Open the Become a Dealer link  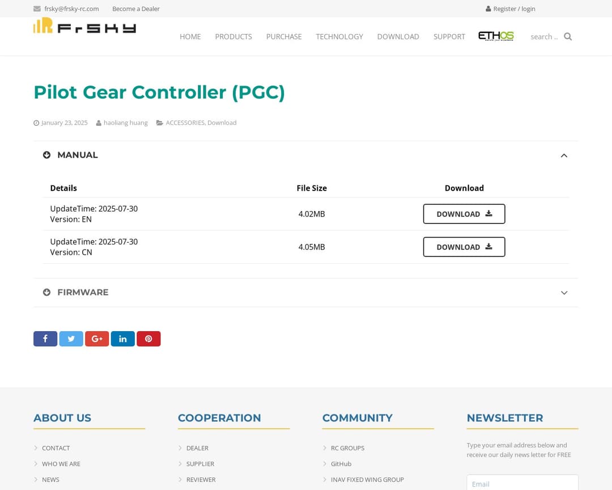tap(136, 9)
